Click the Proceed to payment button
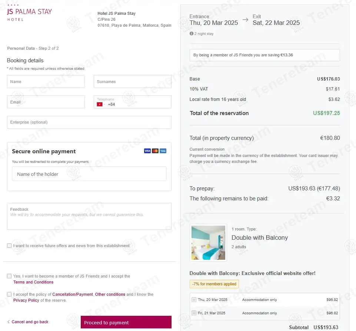356x331 pixels. click(126, 322)
